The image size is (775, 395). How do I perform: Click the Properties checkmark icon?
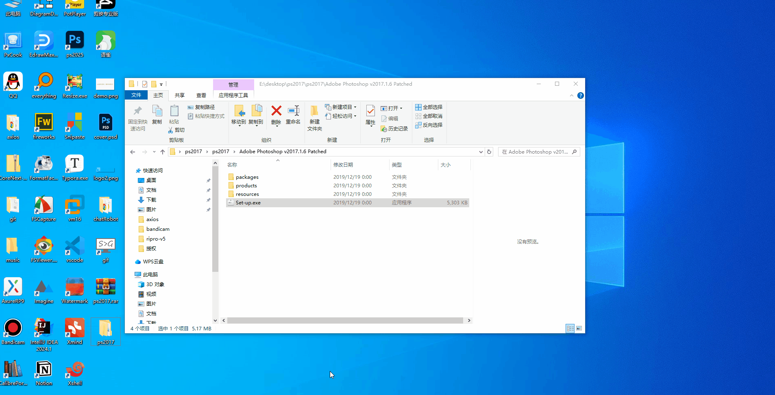(x=370, y=111)
